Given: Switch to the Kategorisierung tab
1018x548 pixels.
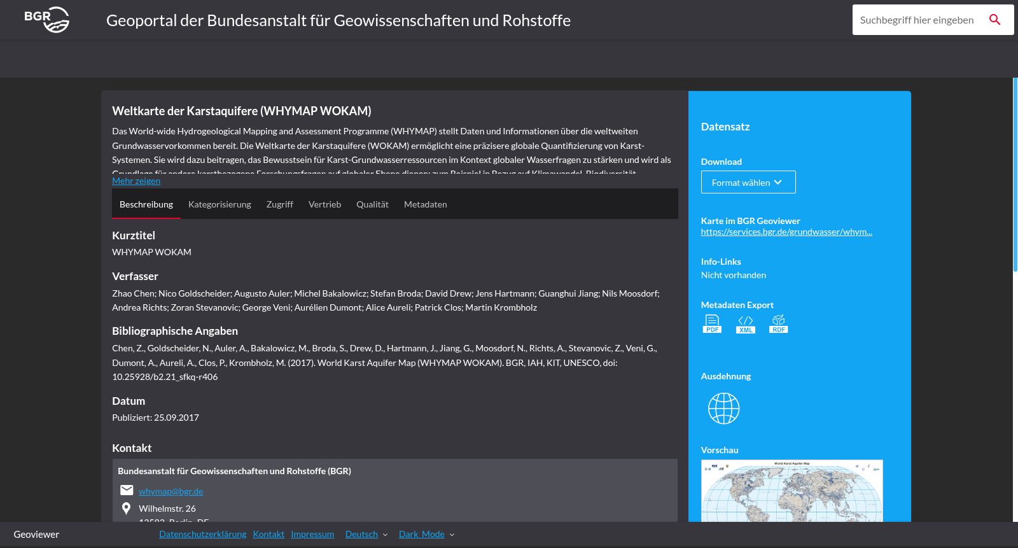Looking at the screenshot, I should pyautogui.click(x=220, y=204).
